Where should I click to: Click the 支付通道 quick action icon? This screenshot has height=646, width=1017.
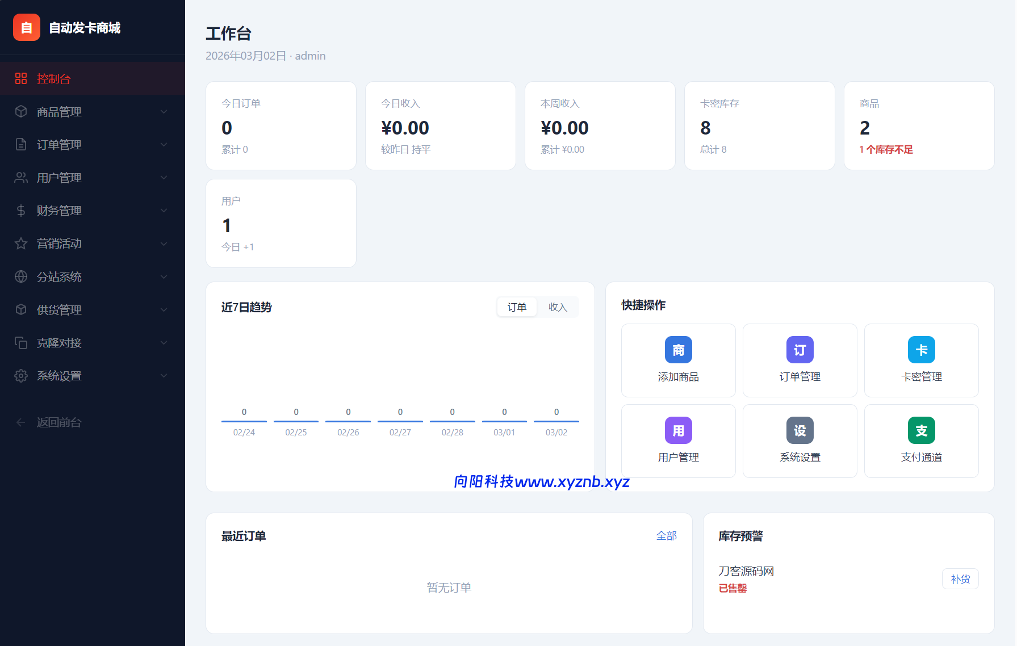coord(921,430)
